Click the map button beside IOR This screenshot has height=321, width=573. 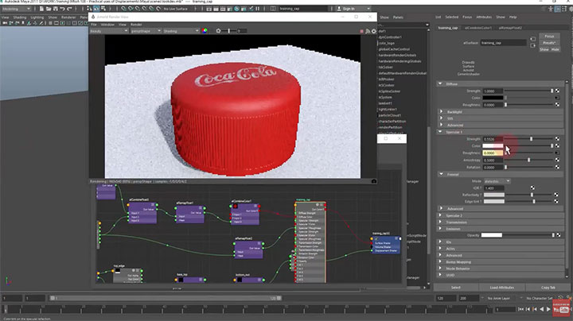(x=532, y=188)
